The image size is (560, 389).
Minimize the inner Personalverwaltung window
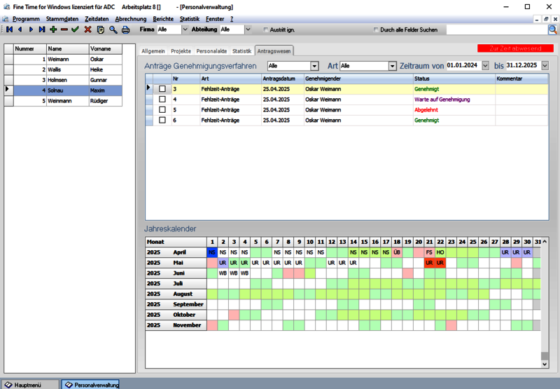[x=537, y=20]
